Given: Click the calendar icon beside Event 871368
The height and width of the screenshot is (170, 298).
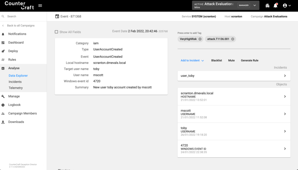Looking at the screenshot, I should click(57, 17).
